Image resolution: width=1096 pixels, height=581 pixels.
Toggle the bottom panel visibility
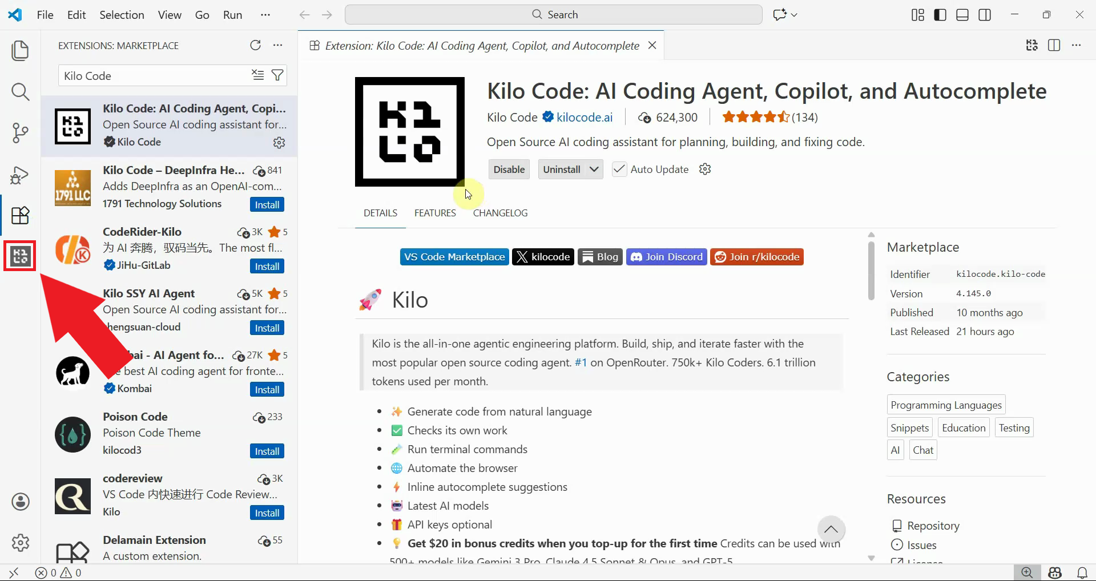tap(962, 14)
